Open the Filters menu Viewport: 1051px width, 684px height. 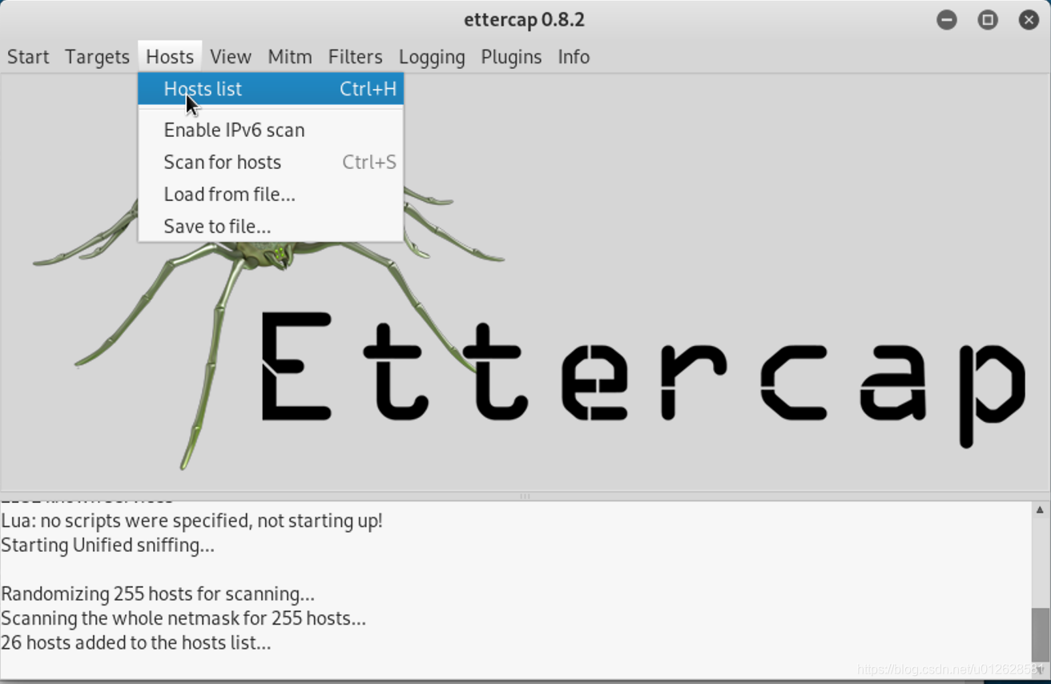coord(355,57)
